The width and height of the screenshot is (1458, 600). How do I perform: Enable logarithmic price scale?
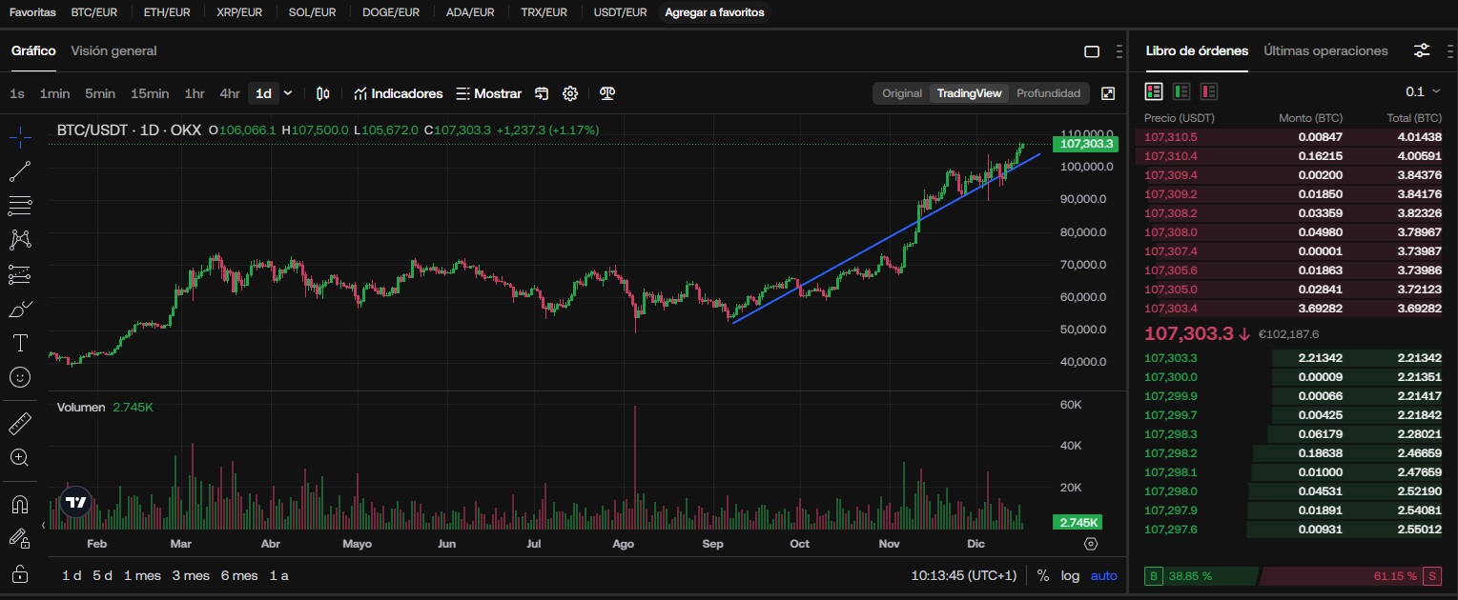pyautogui.click(x=1069, y=575)
